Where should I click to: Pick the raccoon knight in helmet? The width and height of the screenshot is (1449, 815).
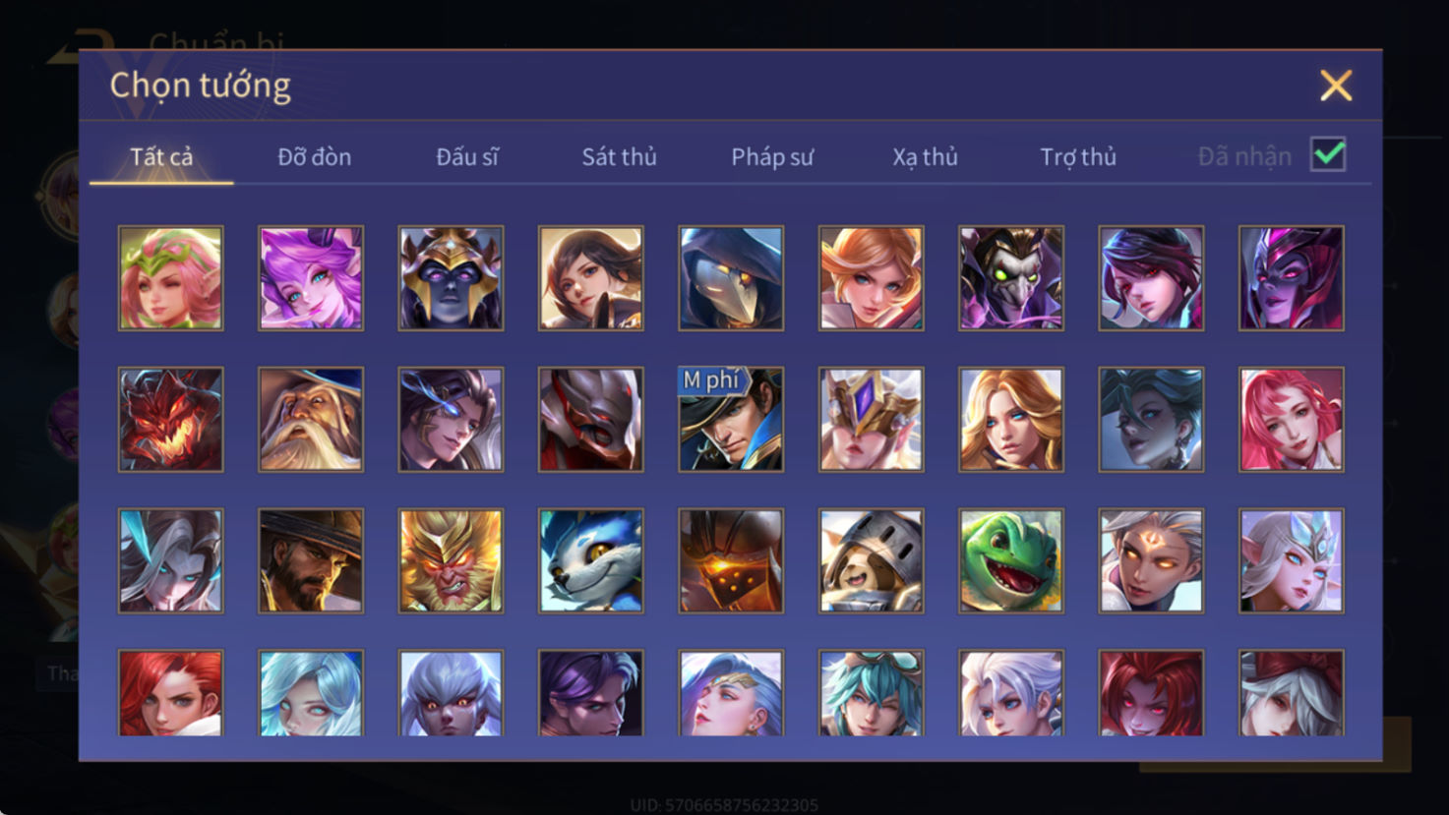pyautogui.click(x=872, y=561)
